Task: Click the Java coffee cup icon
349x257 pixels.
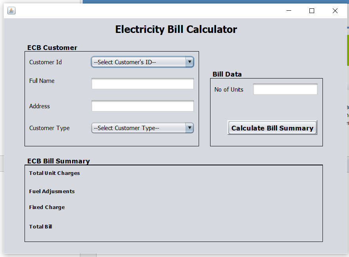Action: tap(11, 11)
